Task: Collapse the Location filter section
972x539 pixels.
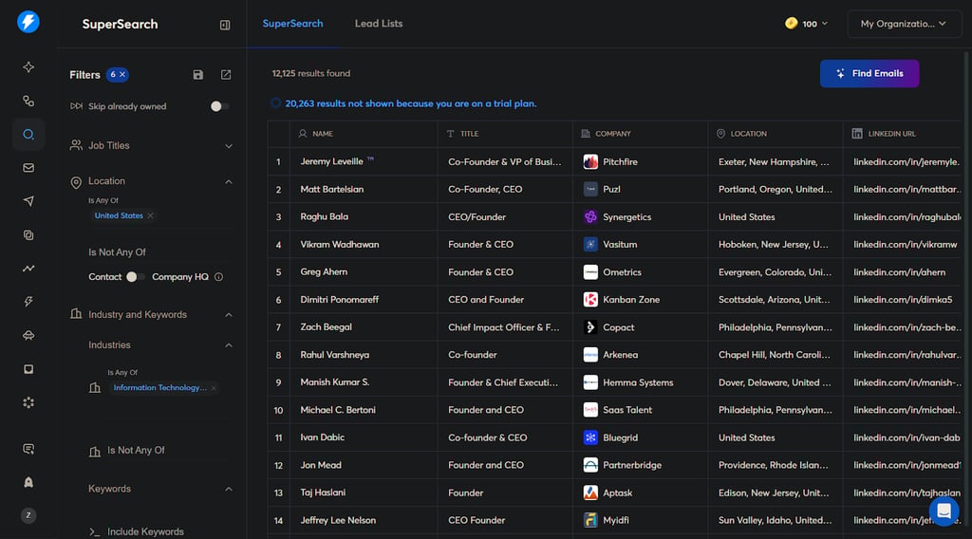Action: (x=229, y=181)
